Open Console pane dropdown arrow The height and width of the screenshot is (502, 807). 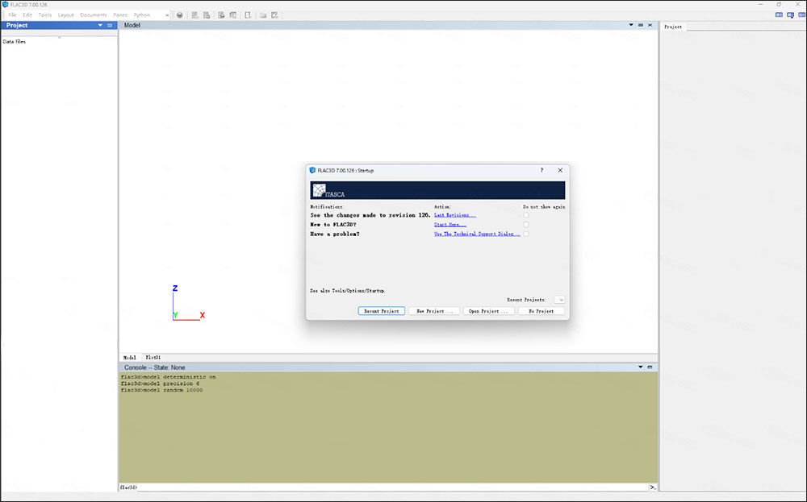[641, 367]
